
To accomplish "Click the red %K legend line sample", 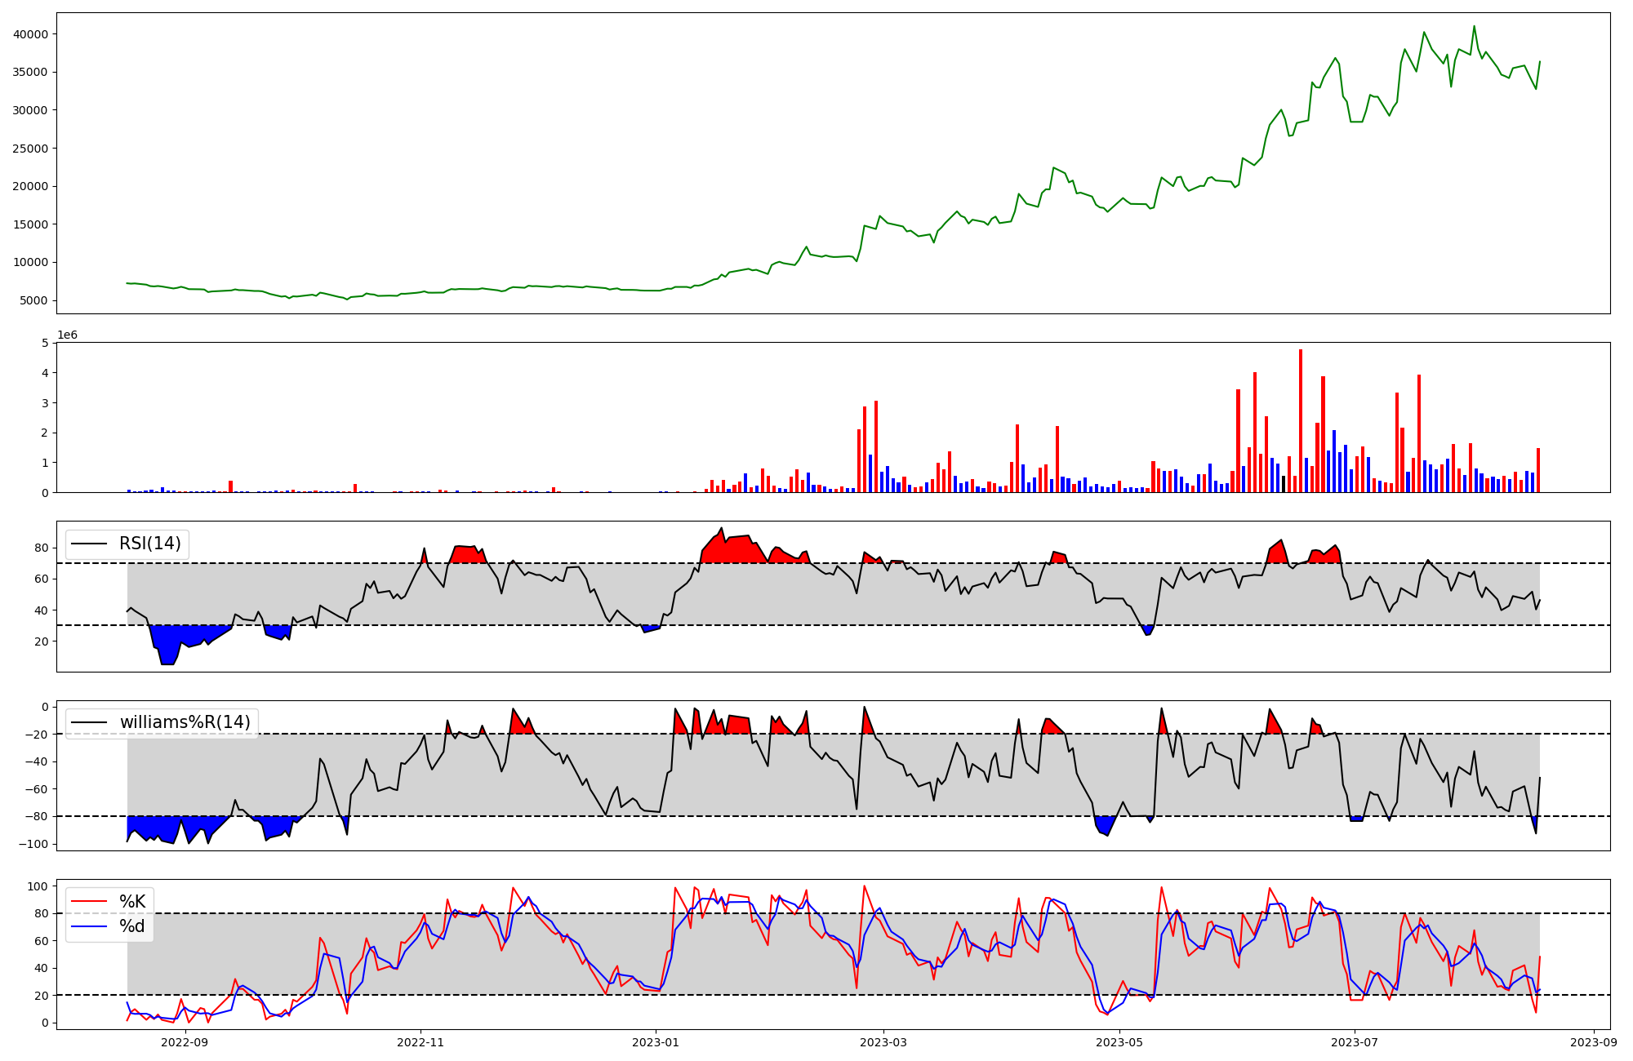I will tap(90, 901).
